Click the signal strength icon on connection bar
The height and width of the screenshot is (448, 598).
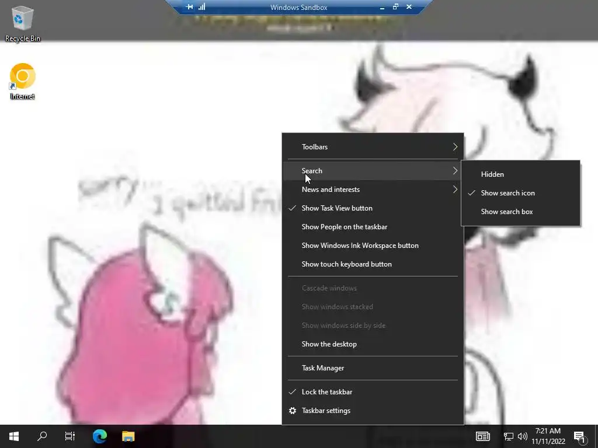pos(201,7)
